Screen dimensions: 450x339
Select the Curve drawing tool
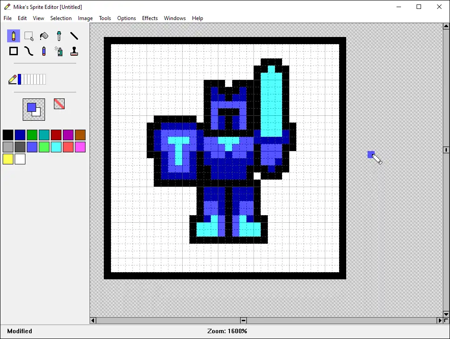coord(29,51)
